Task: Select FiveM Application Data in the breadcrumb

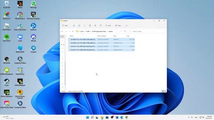Action: pyautogui.click(x=99, y=31)
